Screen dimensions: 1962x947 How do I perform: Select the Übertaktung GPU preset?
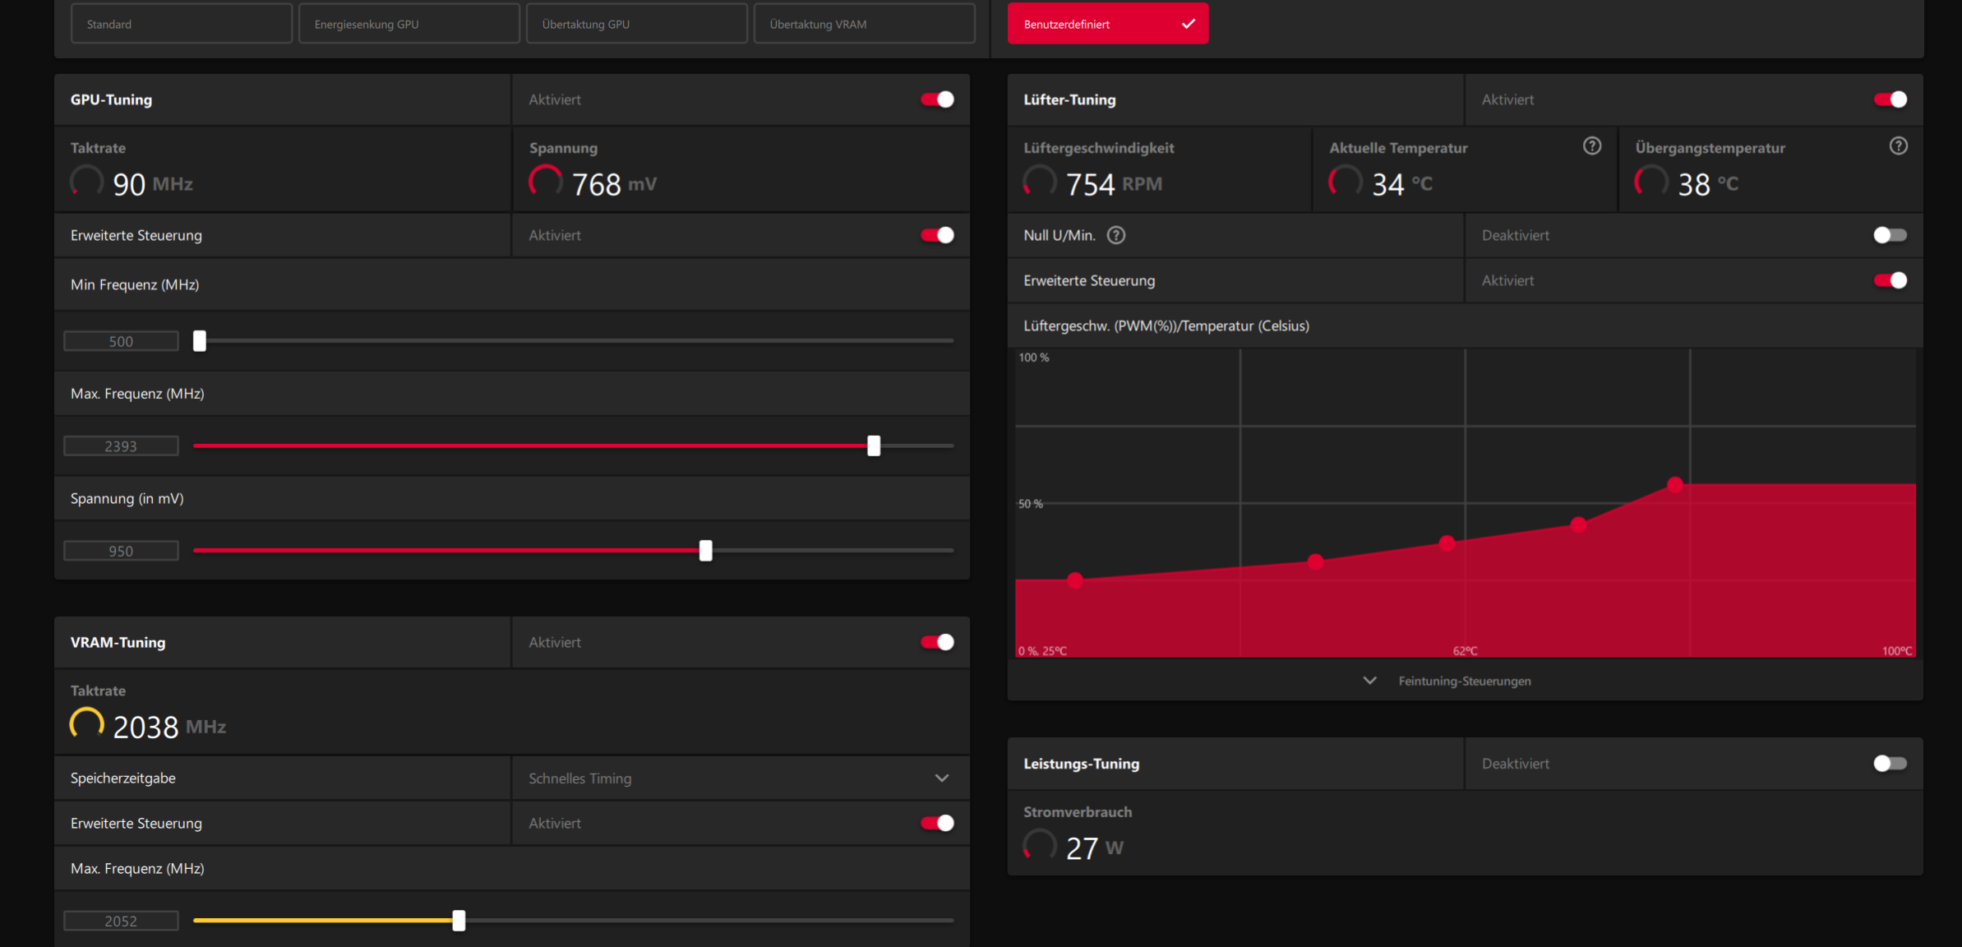(x=636, y=24)
